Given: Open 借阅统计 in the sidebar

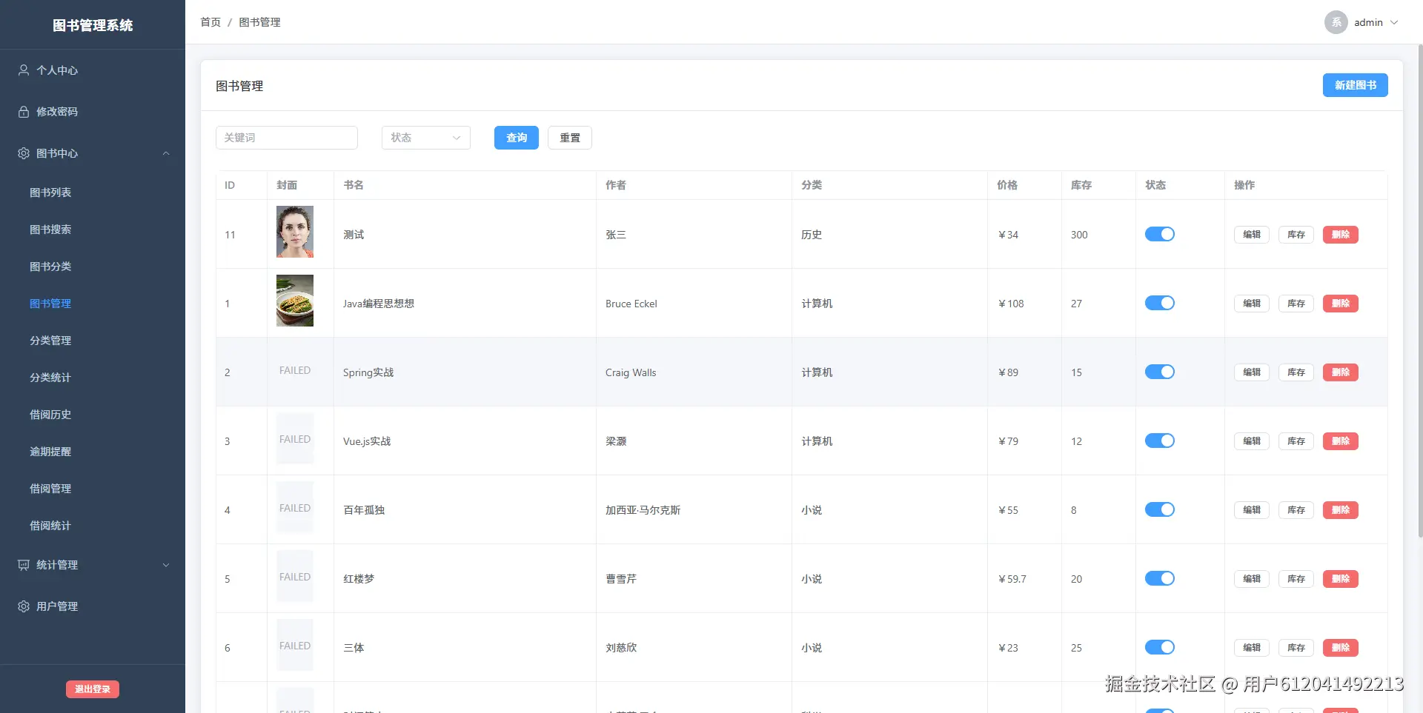Looking at the screenshot, I should pos(50,526).
